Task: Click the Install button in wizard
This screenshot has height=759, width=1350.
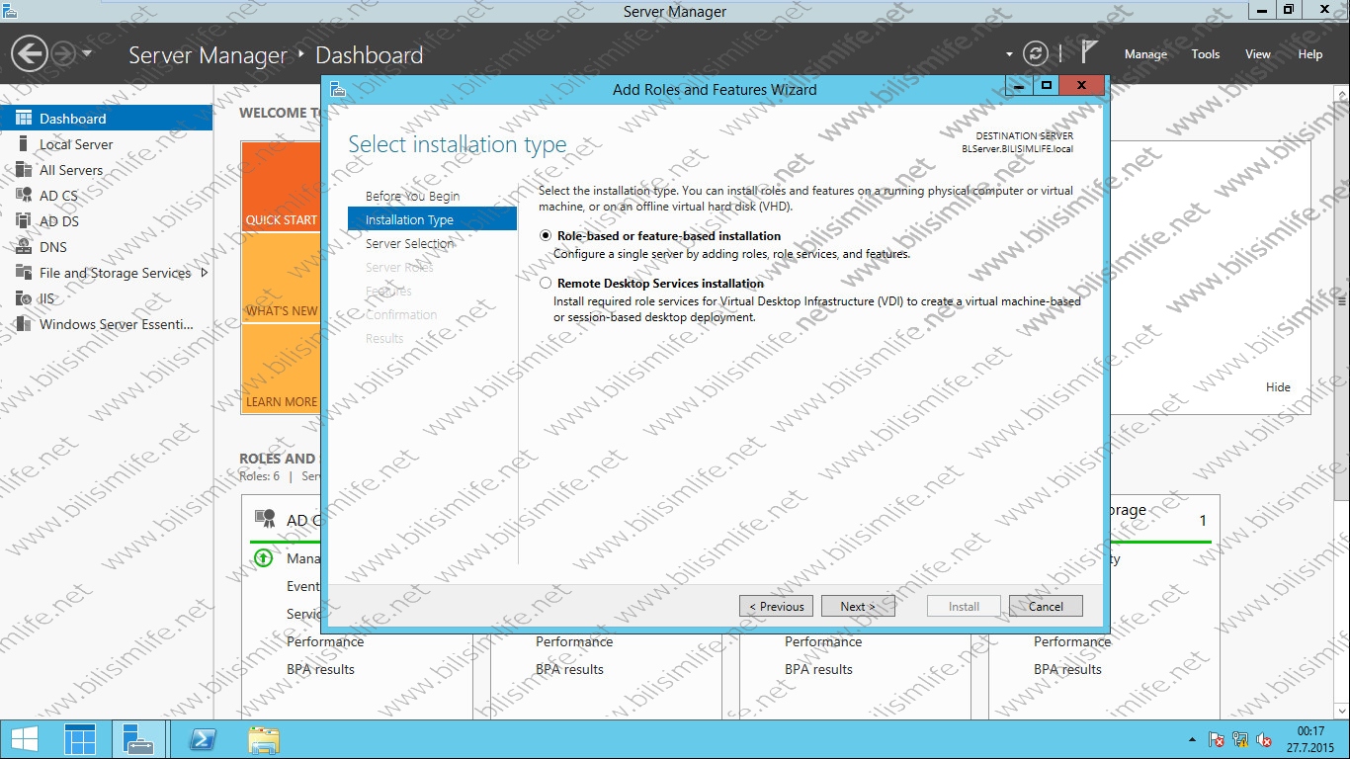Action: 964,606
